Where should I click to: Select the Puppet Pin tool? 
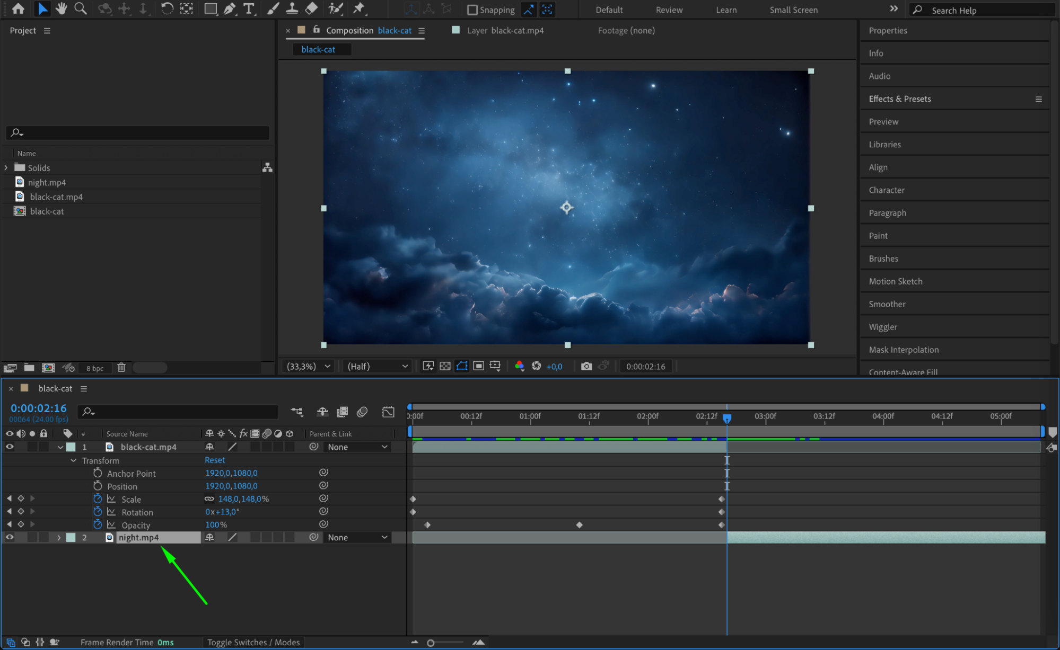click(359, 8)
